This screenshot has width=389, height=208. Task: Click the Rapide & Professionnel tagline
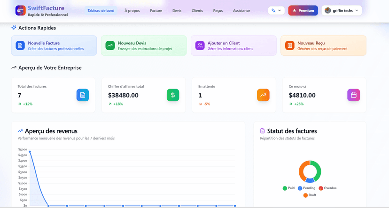coord(47,15)
